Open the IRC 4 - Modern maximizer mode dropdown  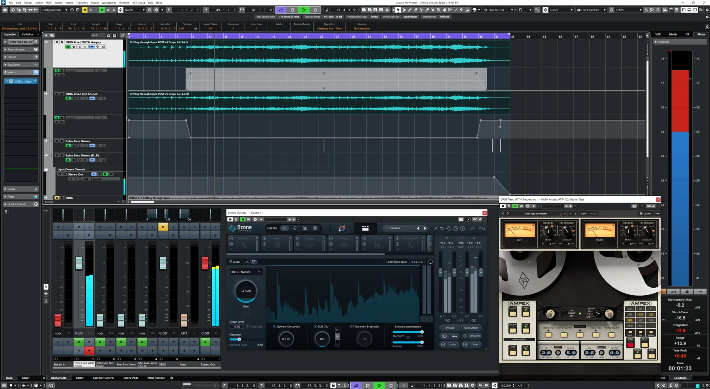click(x=245, y=272)
